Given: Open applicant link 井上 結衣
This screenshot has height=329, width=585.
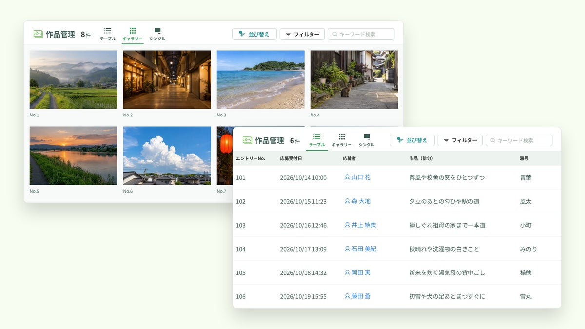Looking at the screenshot, I should click(x=360, y=225).
